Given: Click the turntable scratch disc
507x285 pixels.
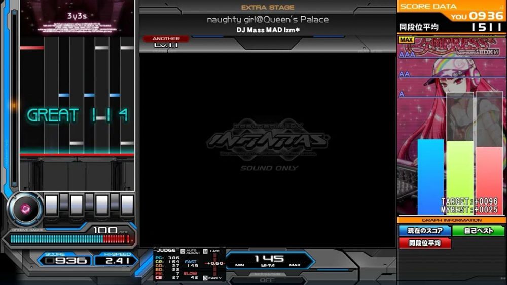Looking at the screenshot, I should click(x=25, y=209).
